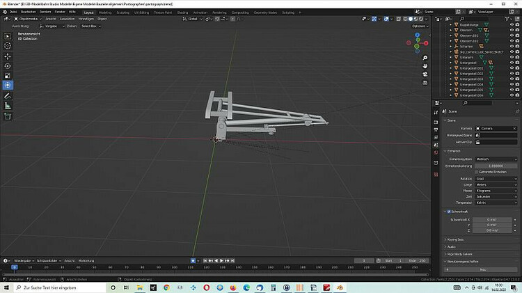Image resolution: width=522 pixels, height=293 pixels.
Task: Click the Einheitenskalierung value field
Action: (x=496, y=166)
